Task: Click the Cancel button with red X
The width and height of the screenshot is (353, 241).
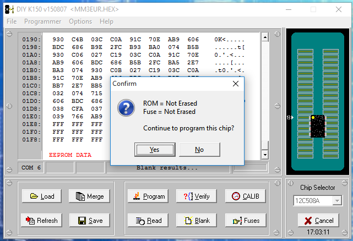Action: [x=318, y=221]
